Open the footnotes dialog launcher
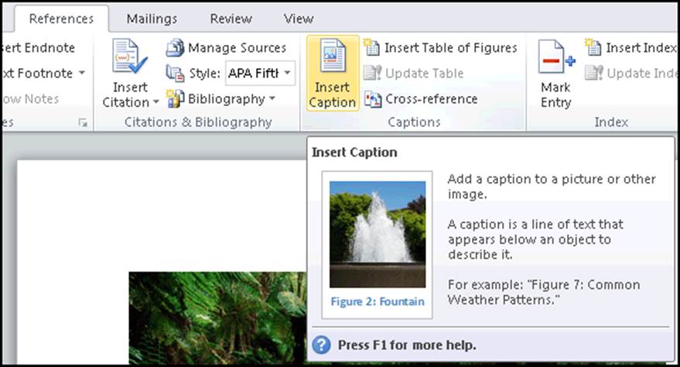Viewport: 680px width, 367px height. (83, 122)
